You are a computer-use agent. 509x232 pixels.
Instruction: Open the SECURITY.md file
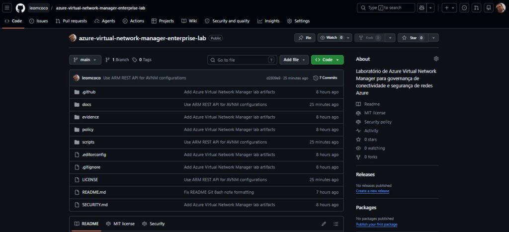pos(95,205)
